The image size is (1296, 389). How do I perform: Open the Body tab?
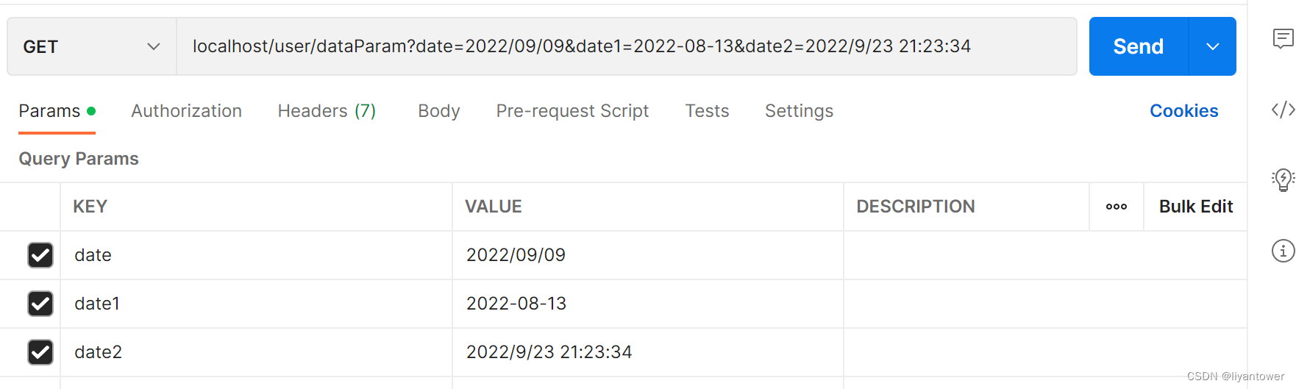point(439,111)
